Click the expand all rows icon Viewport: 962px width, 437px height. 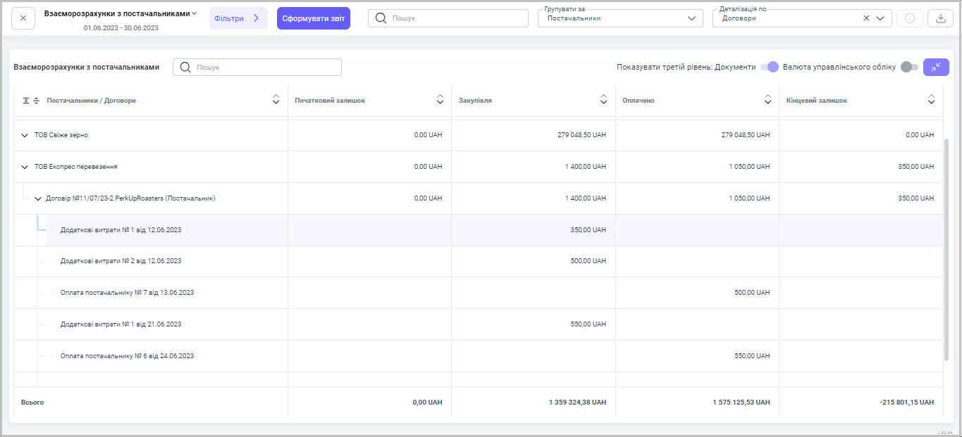pyautogui.click(x=26, y=101)
